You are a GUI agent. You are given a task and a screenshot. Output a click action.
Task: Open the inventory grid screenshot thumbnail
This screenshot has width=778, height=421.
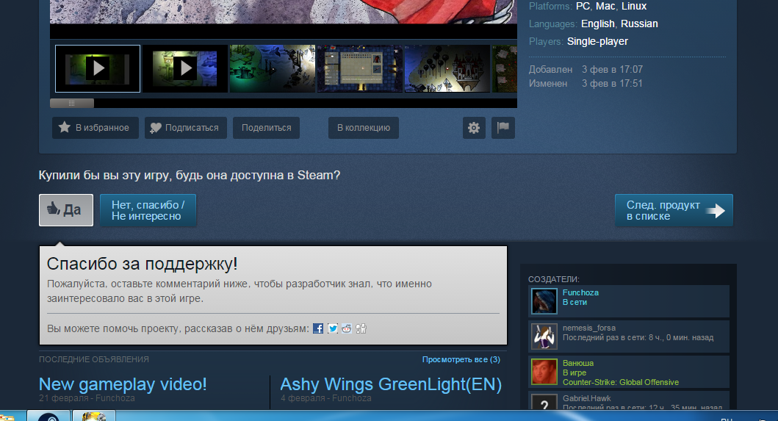(x=360, y=68)
